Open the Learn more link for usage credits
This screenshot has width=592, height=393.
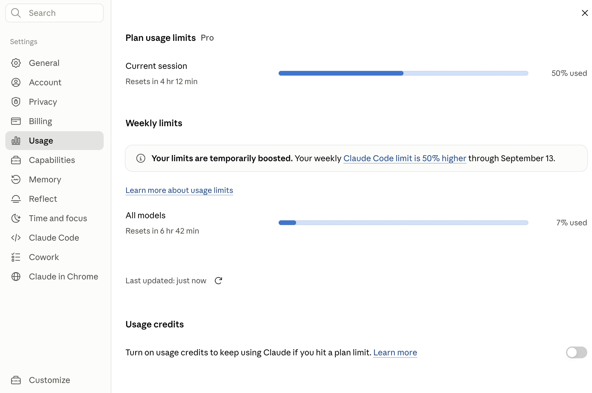[x=395, y=352]
